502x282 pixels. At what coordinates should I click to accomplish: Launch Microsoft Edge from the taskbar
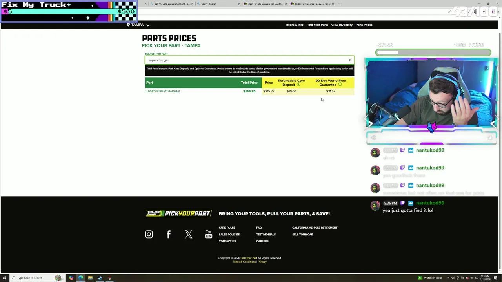(x=80, y=278)
